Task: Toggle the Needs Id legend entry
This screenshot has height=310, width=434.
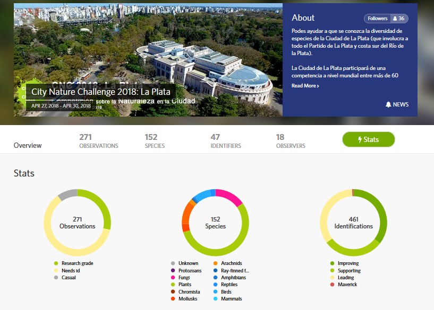Action: tap(70, 270)
